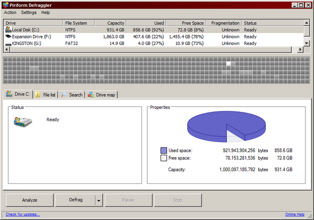Click the drive list scroll up arrow
314x220 pixels.
[306, 23]
